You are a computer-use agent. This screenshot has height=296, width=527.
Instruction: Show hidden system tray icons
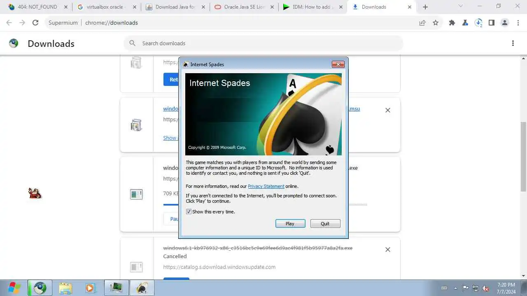click(455, 288)
